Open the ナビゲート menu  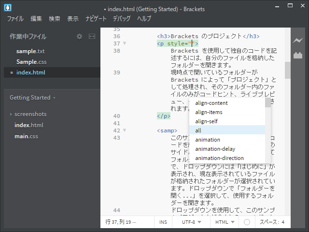pyautogui.click(x=96, y=18)
